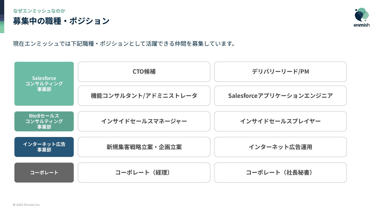Open 新規集客戦略立案・企画立案 position
The width and height of the screenshot is (379, 213).
(x=144, y=147)
